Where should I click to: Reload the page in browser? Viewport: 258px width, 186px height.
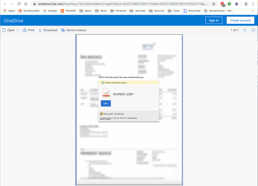click(x=19, y=4)
